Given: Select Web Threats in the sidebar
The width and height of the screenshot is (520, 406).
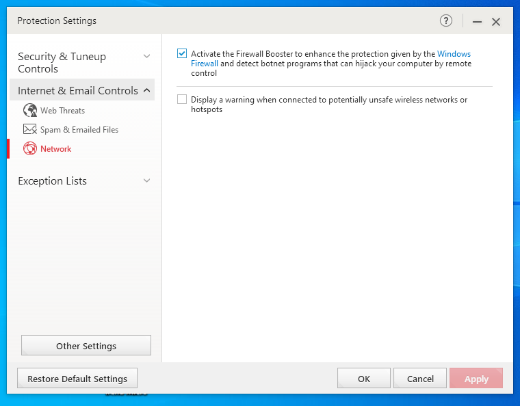Looking at the screenshot, I should coord(62,110).
